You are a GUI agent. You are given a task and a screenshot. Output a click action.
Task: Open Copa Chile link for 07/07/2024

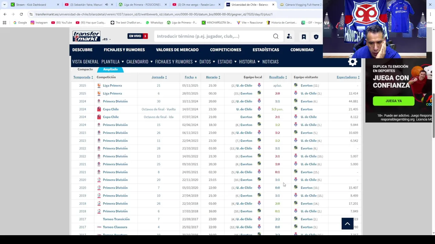[111, 117]
